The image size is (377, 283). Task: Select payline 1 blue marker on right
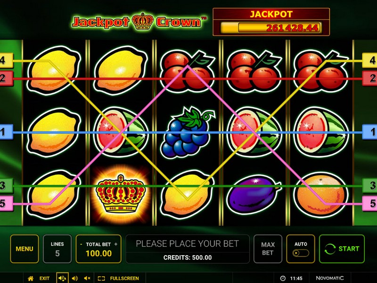pos(370,132)
